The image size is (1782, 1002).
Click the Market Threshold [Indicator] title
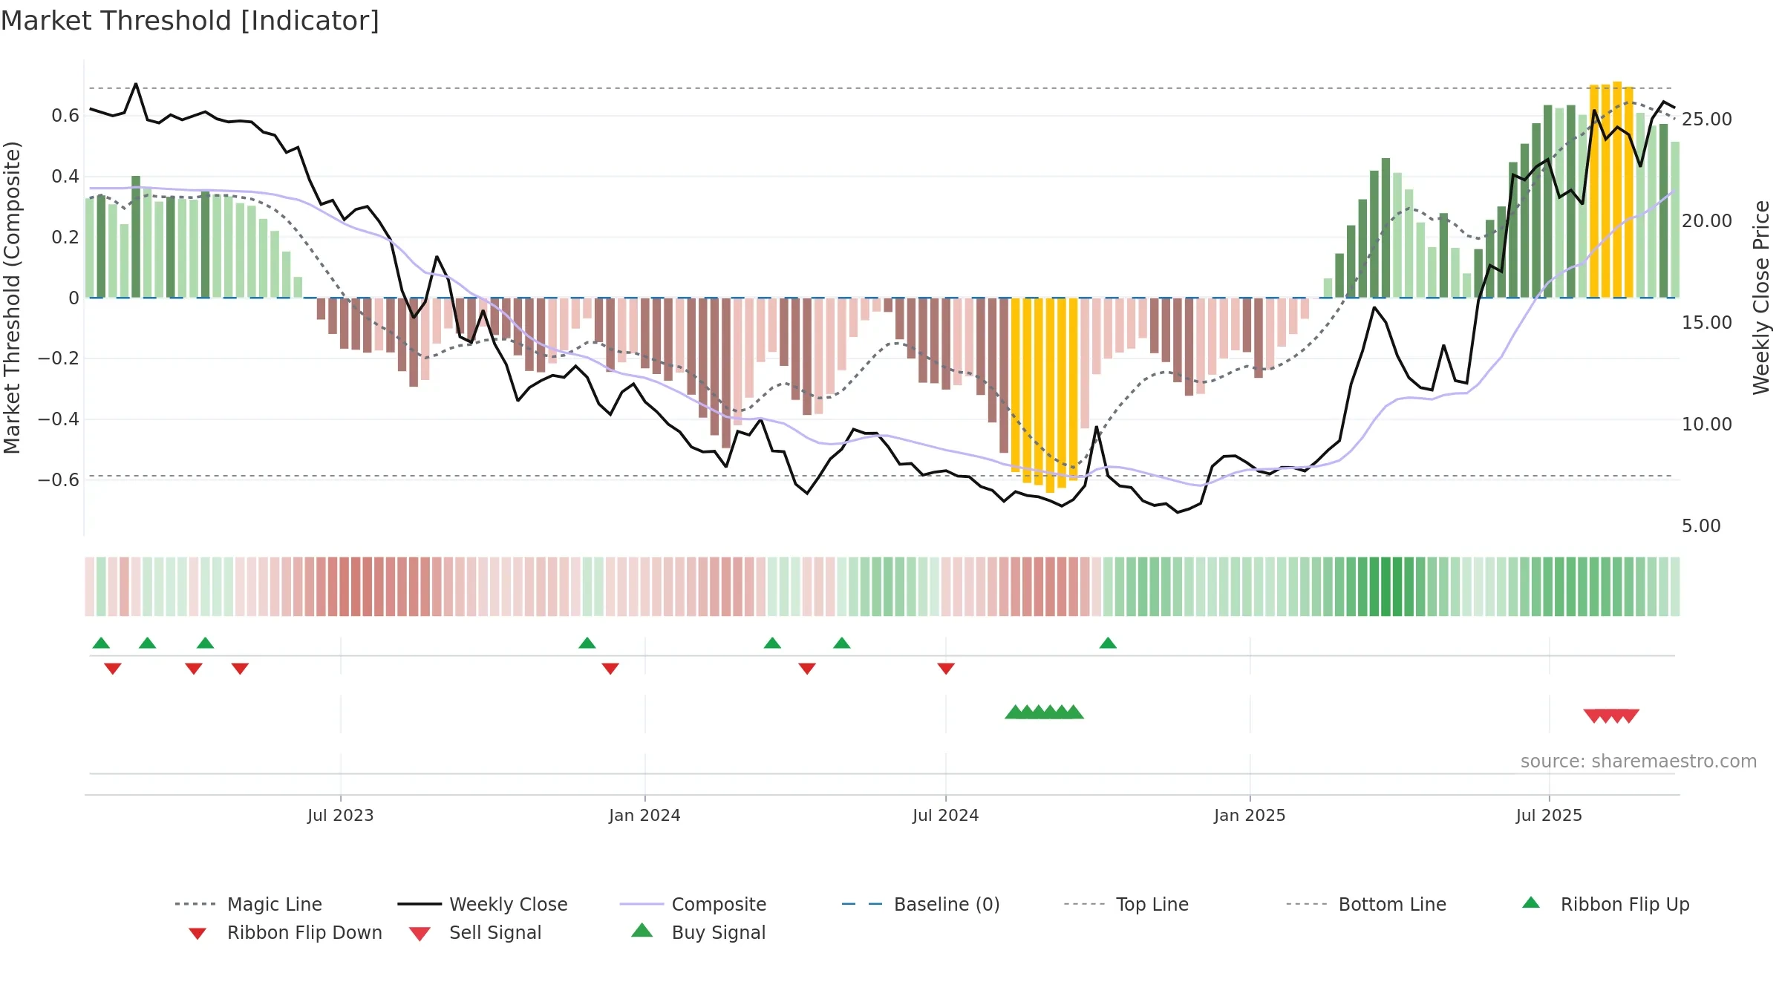(190, 21)
